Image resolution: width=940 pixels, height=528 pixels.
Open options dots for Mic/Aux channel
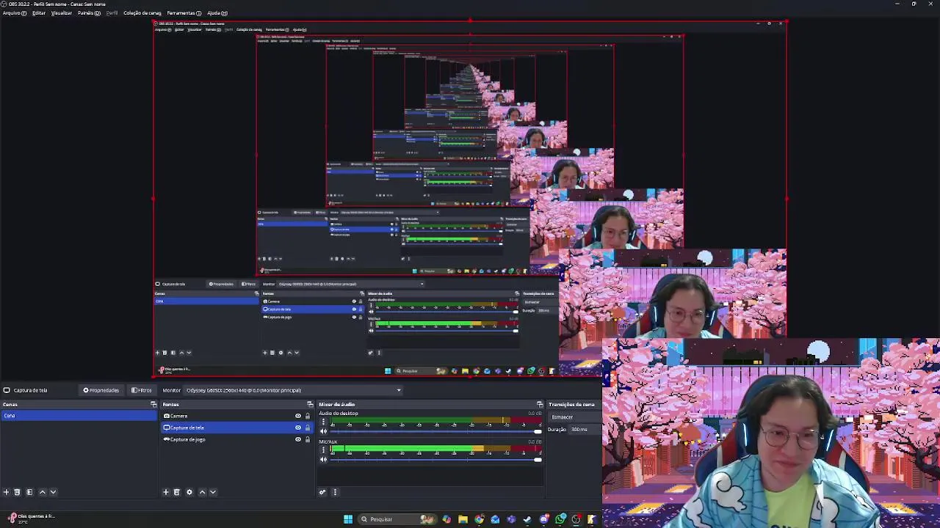click(x=323, y=450)
